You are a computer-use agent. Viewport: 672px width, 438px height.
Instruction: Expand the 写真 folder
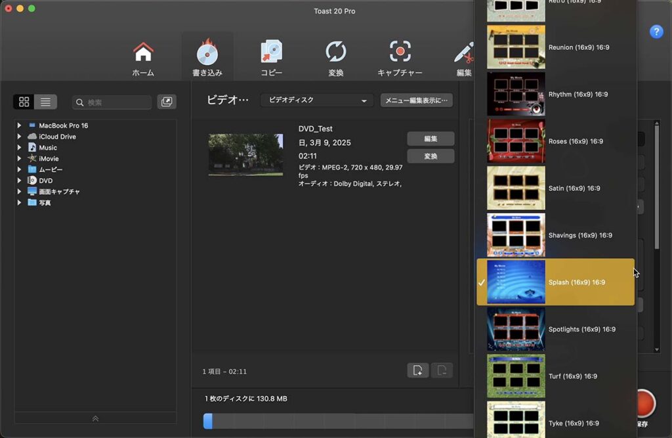19,202
